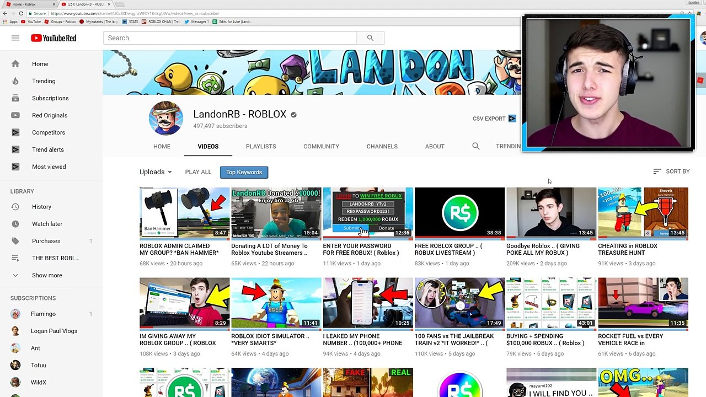
Task: Click the YouTube search input field
Action: pyautogui.click(x=230, y=38)
